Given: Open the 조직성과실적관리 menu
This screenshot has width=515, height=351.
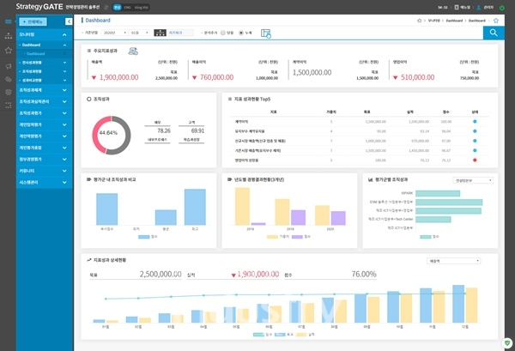Looking at the screenshot, I should pyautogui.click(x=44, y=102).
